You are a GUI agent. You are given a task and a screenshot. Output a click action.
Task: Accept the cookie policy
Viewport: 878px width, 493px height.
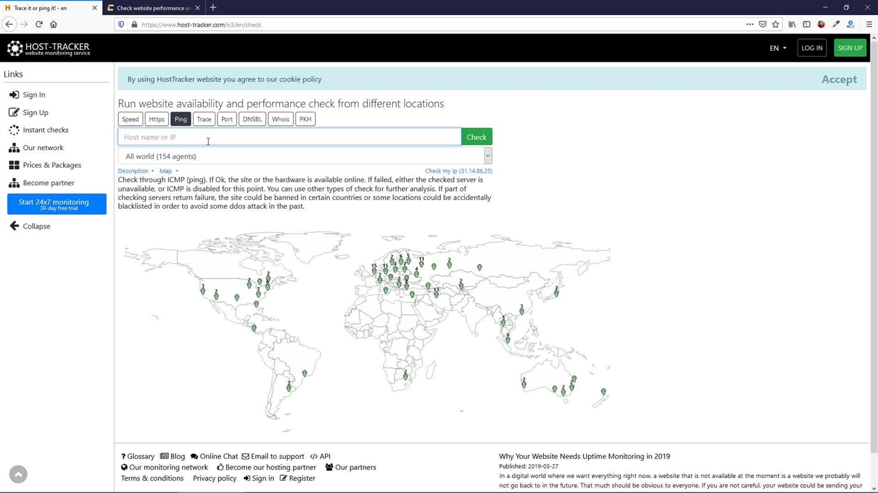(x=839, y=79)
